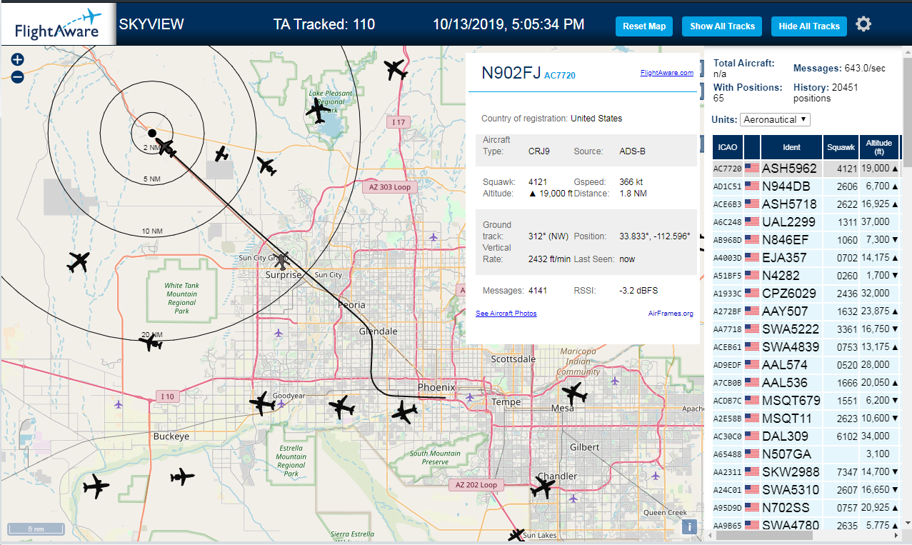This screenshot has width=912, height=545.
Task: Select the SWA5310 aircraft row
Action: pos(806,490)
